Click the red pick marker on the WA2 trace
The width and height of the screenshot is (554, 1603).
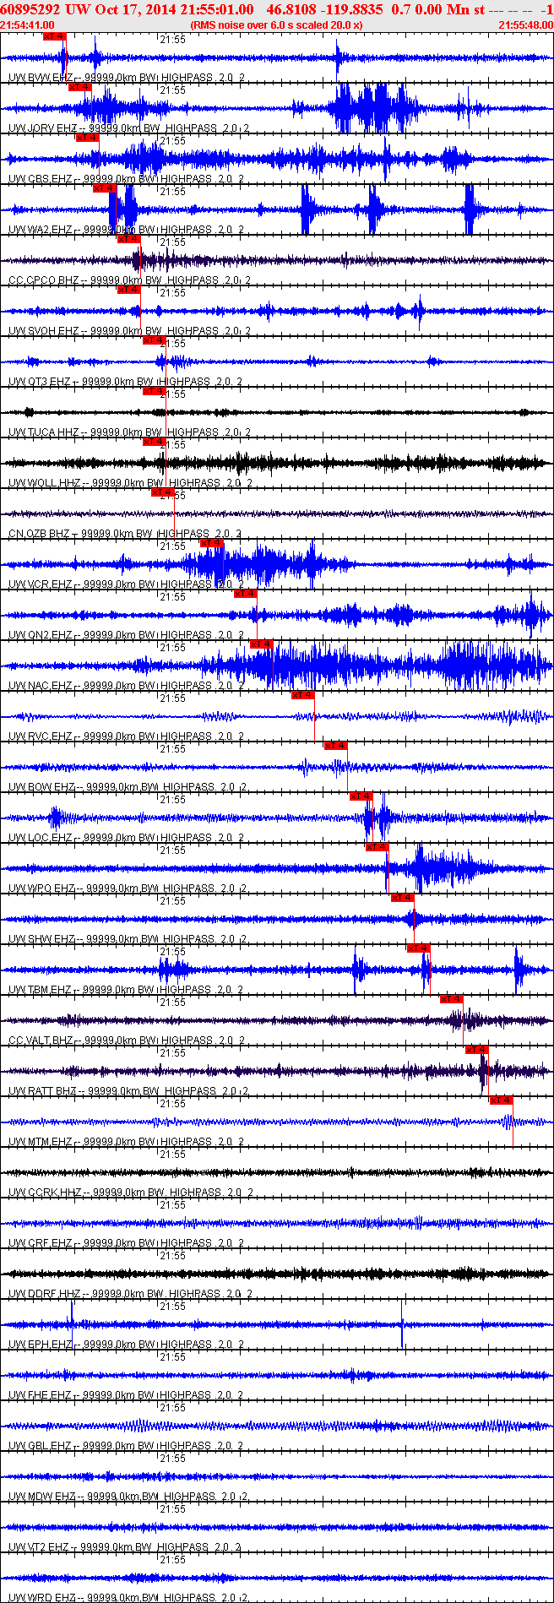pos(104,188)
